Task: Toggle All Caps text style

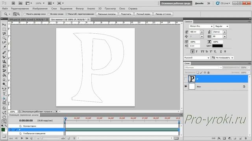Action: tap(202, 51)
